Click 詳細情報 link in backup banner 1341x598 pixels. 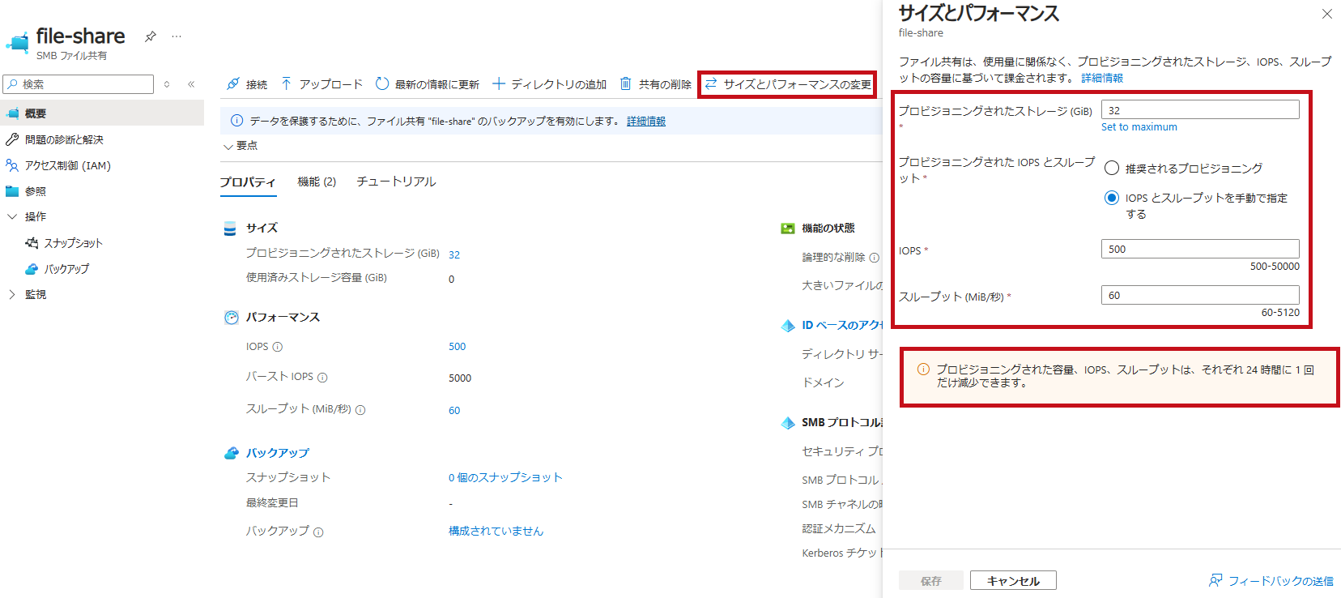(x=646, y=121)
